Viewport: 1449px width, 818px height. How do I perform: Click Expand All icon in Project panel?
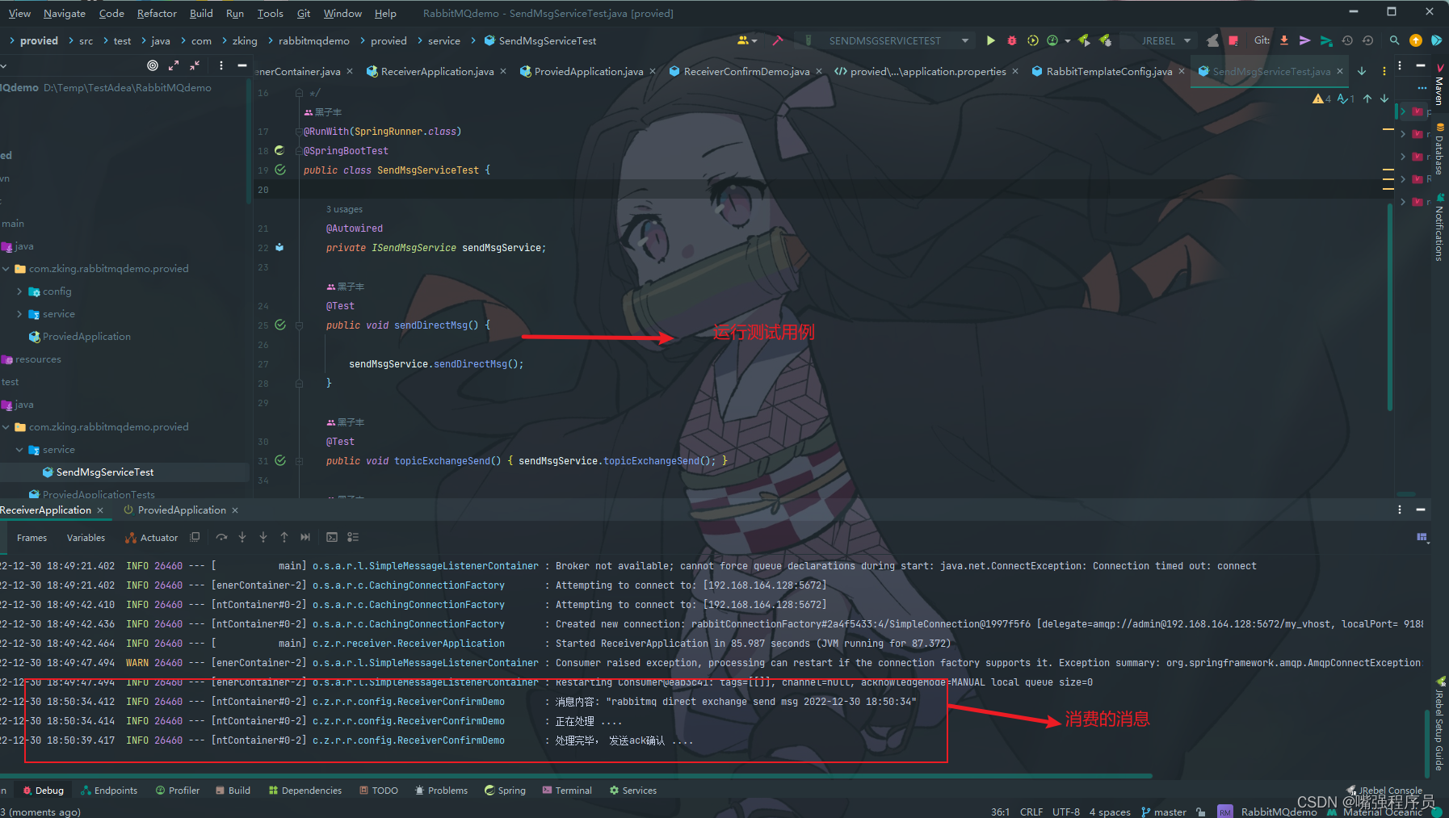click(x=174, y=65)
